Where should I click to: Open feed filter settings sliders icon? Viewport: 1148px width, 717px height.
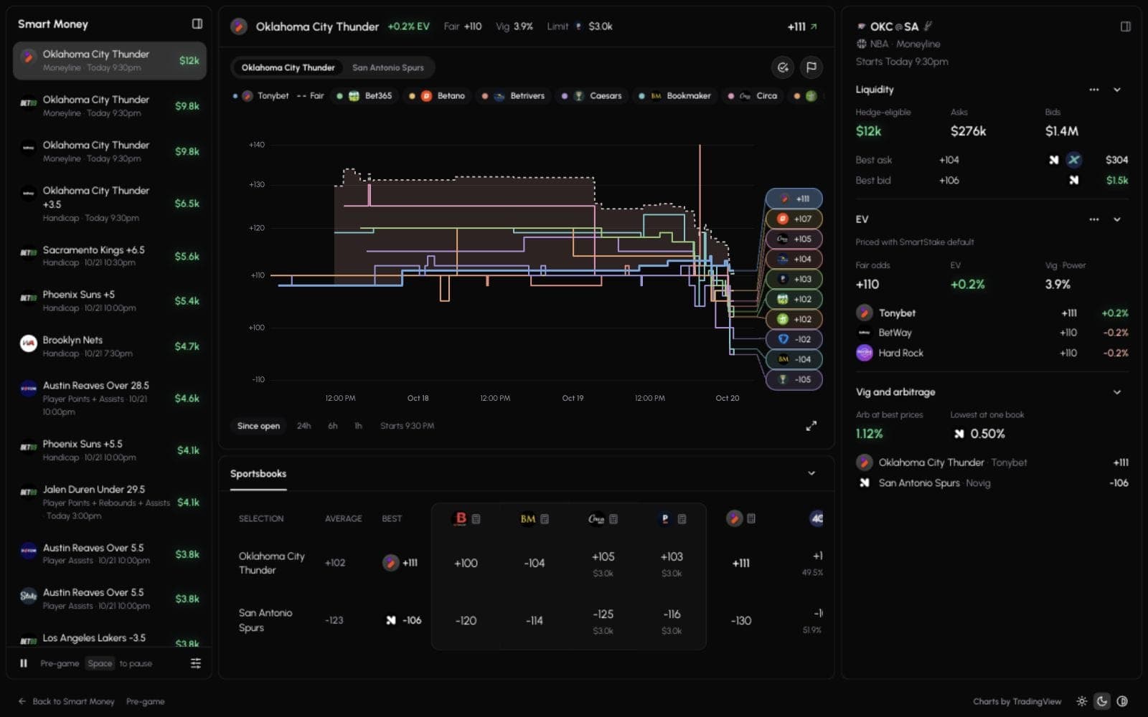coord(196,663)
